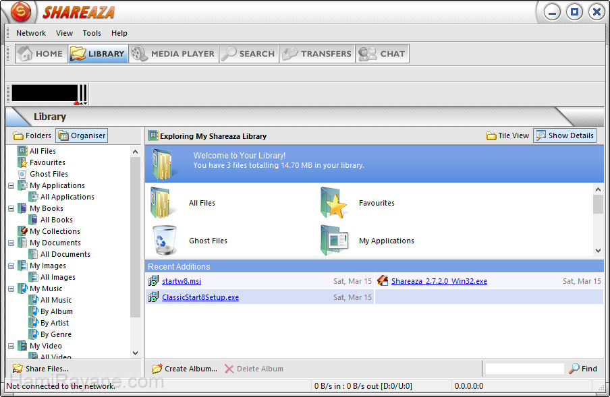Toggle Tile View
This screenshot has height=397, width=610.
coord(507,135)
